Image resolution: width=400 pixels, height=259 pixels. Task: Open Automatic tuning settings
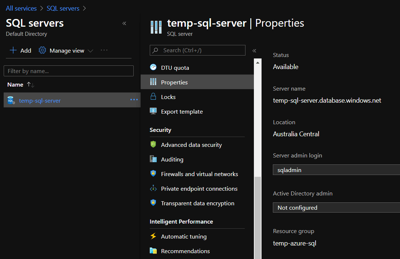pyautogui.click(x=197, y=236)
